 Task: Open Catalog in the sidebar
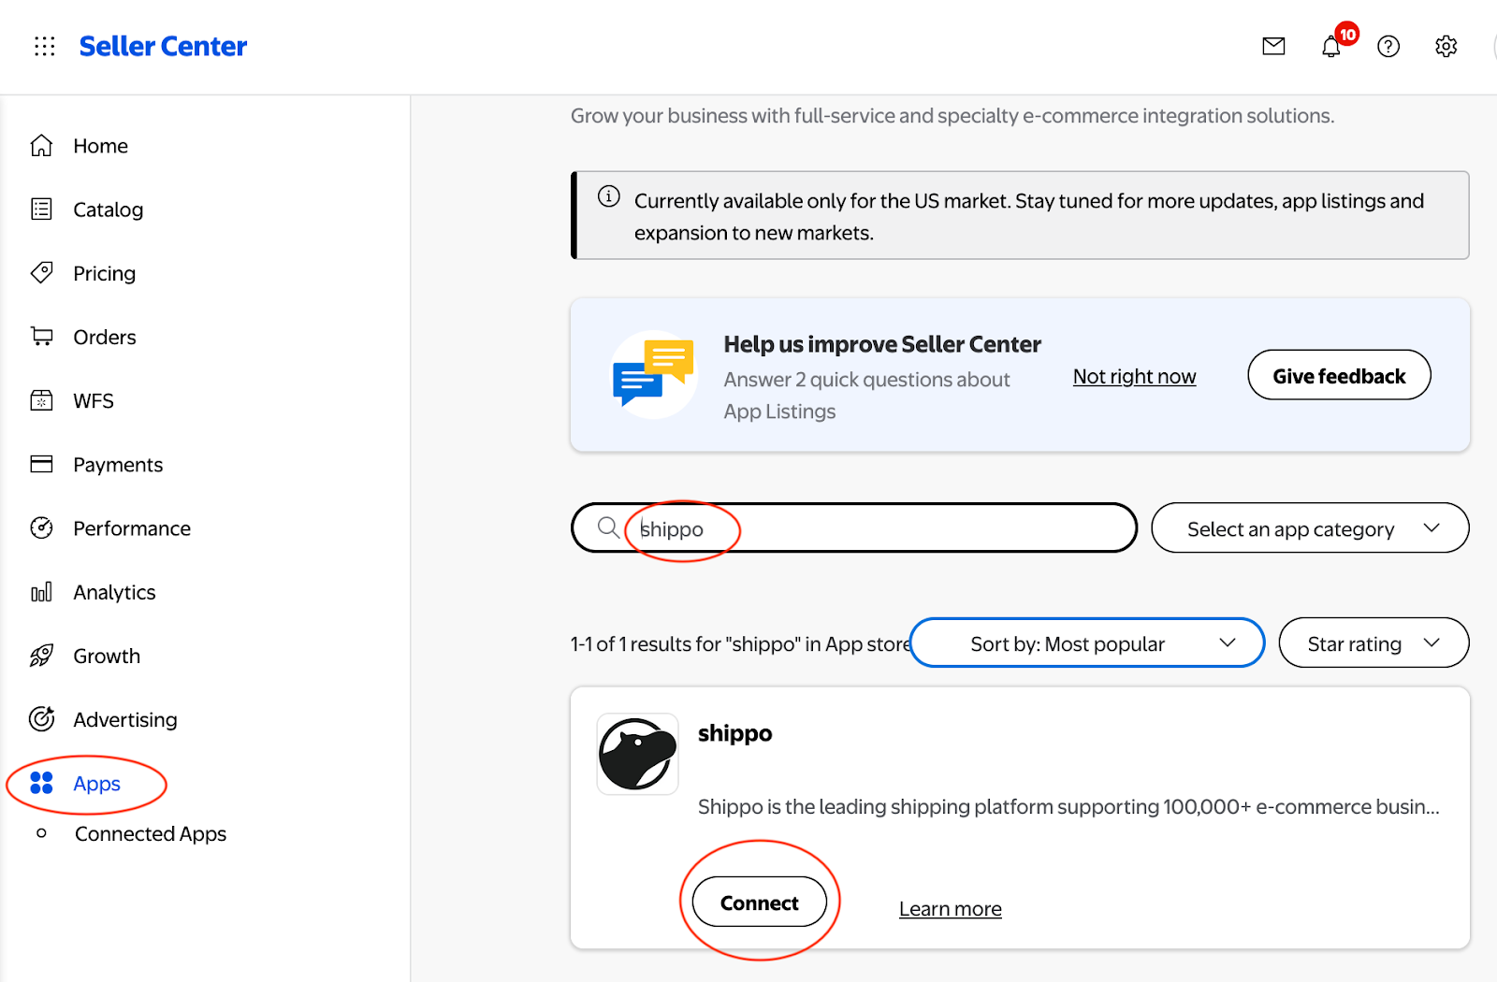coord(108,209)
